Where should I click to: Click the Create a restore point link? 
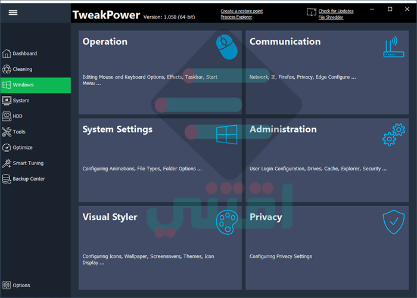tap(242, 11)
